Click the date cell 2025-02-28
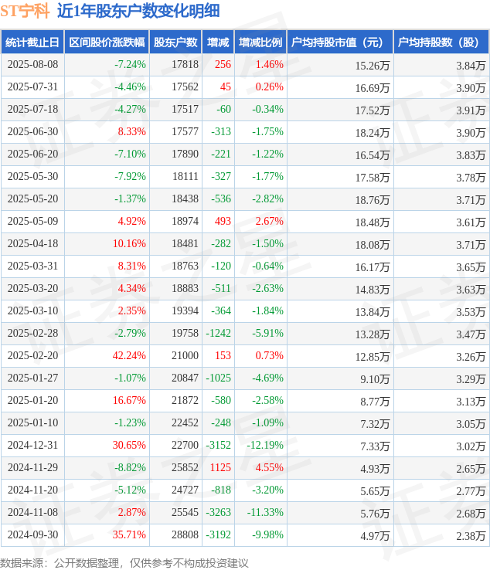The width and height of the screenshot is (490, 570). point(32,334)
